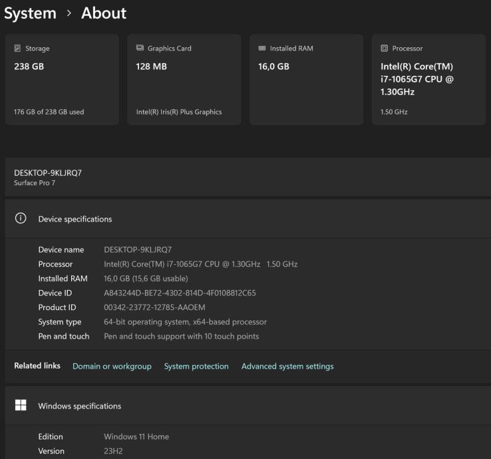Select the 176 GB of 238 GB used text
The width and height of the screenshot is (491, 459).
(x=49, y=112)
